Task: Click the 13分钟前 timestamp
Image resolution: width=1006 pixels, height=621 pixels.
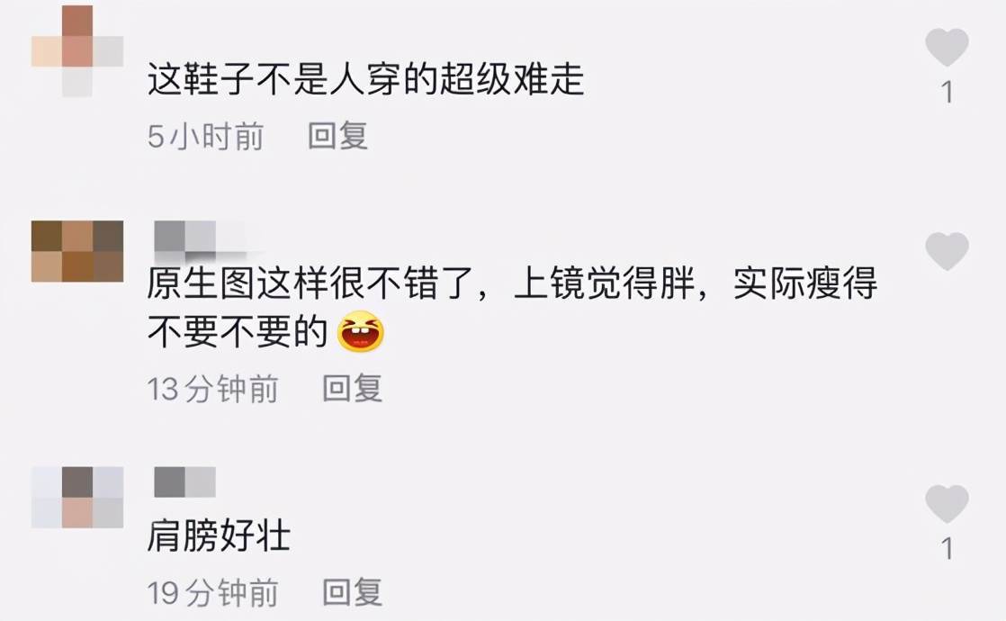Action: point(212,388)
